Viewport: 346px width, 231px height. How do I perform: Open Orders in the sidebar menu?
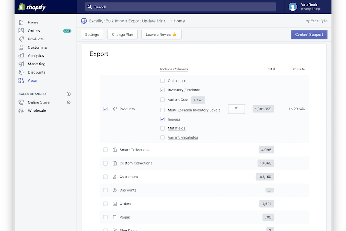pyautogui.click(x=34, y=31)
